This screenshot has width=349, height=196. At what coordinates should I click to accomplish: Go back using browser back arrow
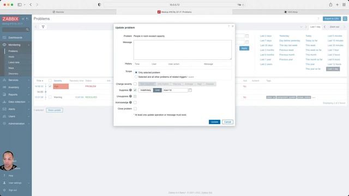(x=31, y=5)
